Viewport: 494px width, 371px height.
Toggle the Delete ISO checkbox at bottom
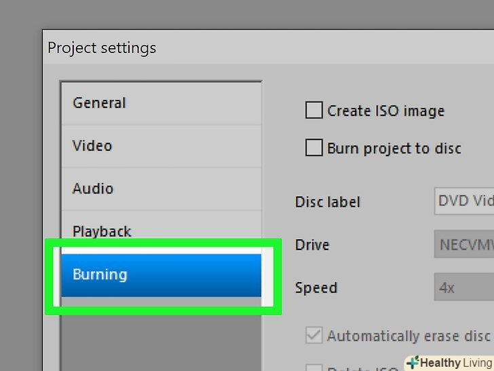[x=313, y=368]
